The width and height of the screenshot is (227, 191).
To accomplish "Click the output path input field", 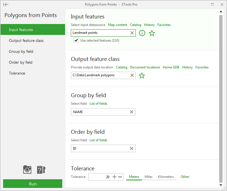I will (x=100, y=75).
